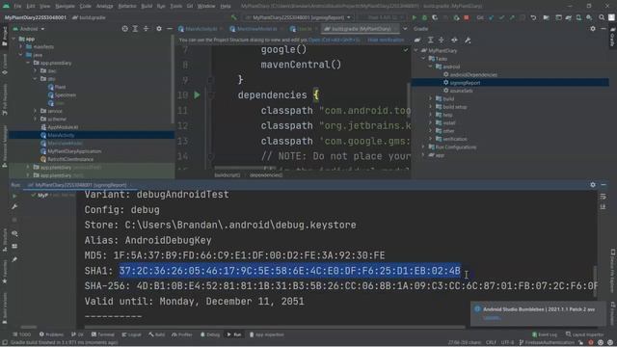
Task: Select opened file target icon in Project panel
Action: [x=124, y=29]
